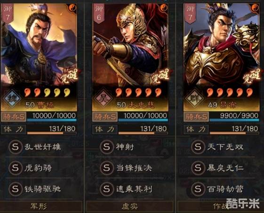Click the 吴 faction badge on 太史慈's card
This screenshot has width=264, height=213.
tap(103, 98)
